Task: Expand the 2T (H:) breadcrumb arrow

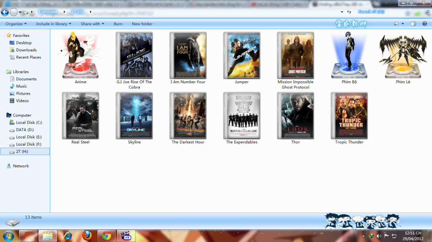Action: [x=90, y=12]
